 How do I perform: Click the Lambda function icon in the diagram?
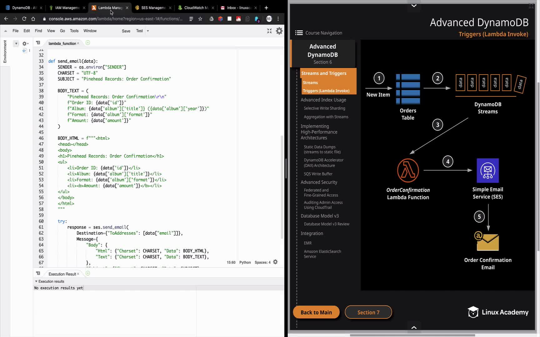(x=408, y=170)
